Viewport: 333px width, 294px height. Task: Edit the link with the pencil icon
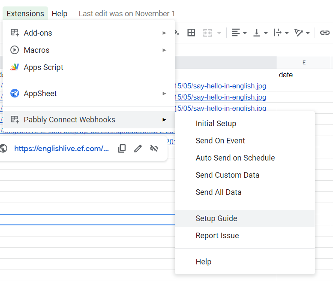point(138,149)
